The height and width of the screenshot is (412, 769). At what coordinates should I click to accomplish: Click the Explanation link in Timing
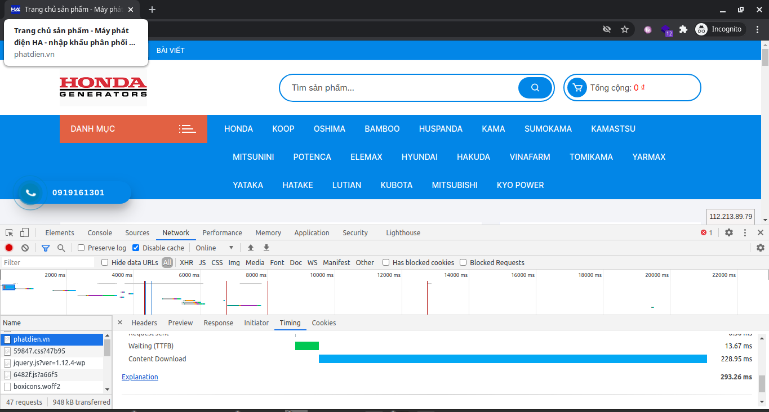(140, 377)
